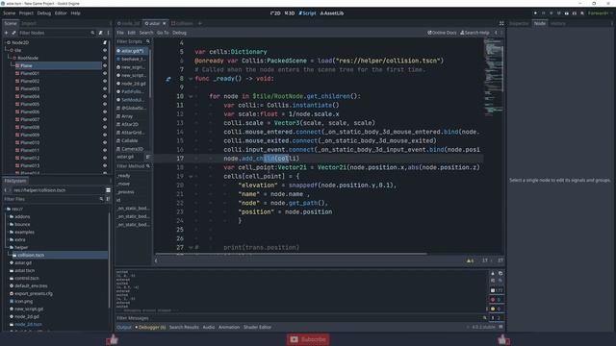This screenshot has height=346, width=616.
Task: Open Online Docs
Action: click(442, 33)
